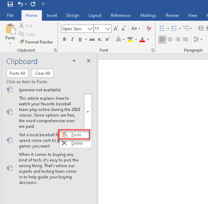Select the tech buying guide clipboard item
Image resolution: width=208 pixels, height=204 pixels.
pos(49,168)
